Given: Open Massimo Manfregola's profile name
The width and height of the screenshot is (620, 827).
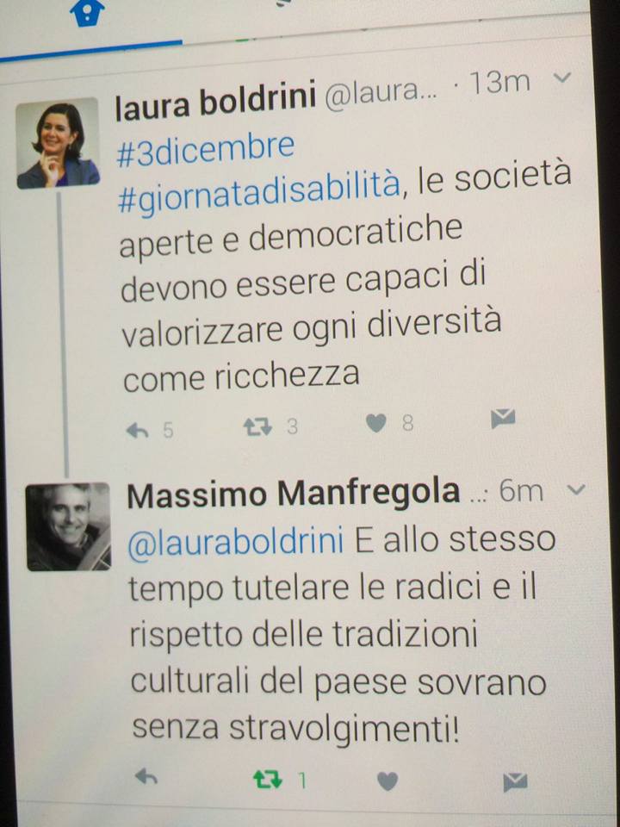Looking at the screenshot, I should [x=294, y=494].
